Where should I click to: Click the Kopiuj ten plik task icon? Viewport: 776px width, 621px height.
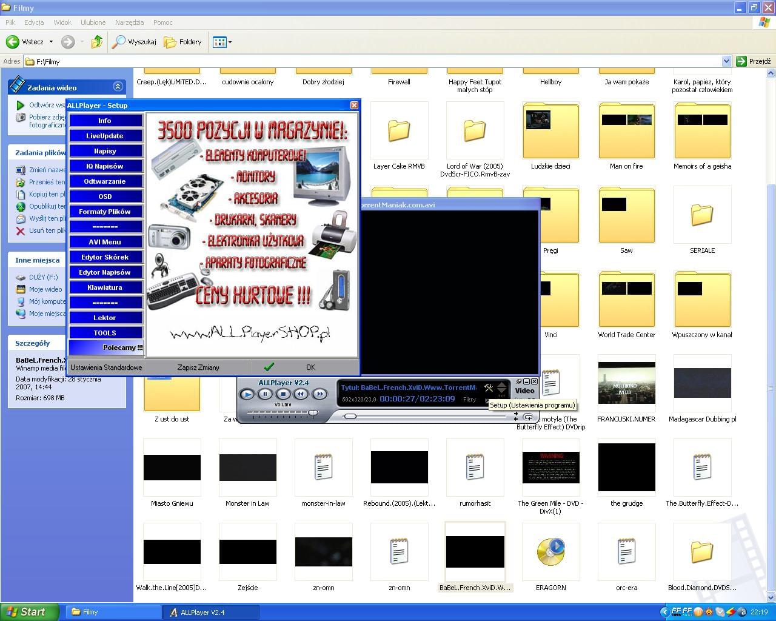(21, 194)
